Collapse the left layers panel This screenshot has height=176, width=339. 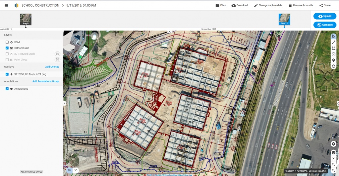(x=65, y=104)
